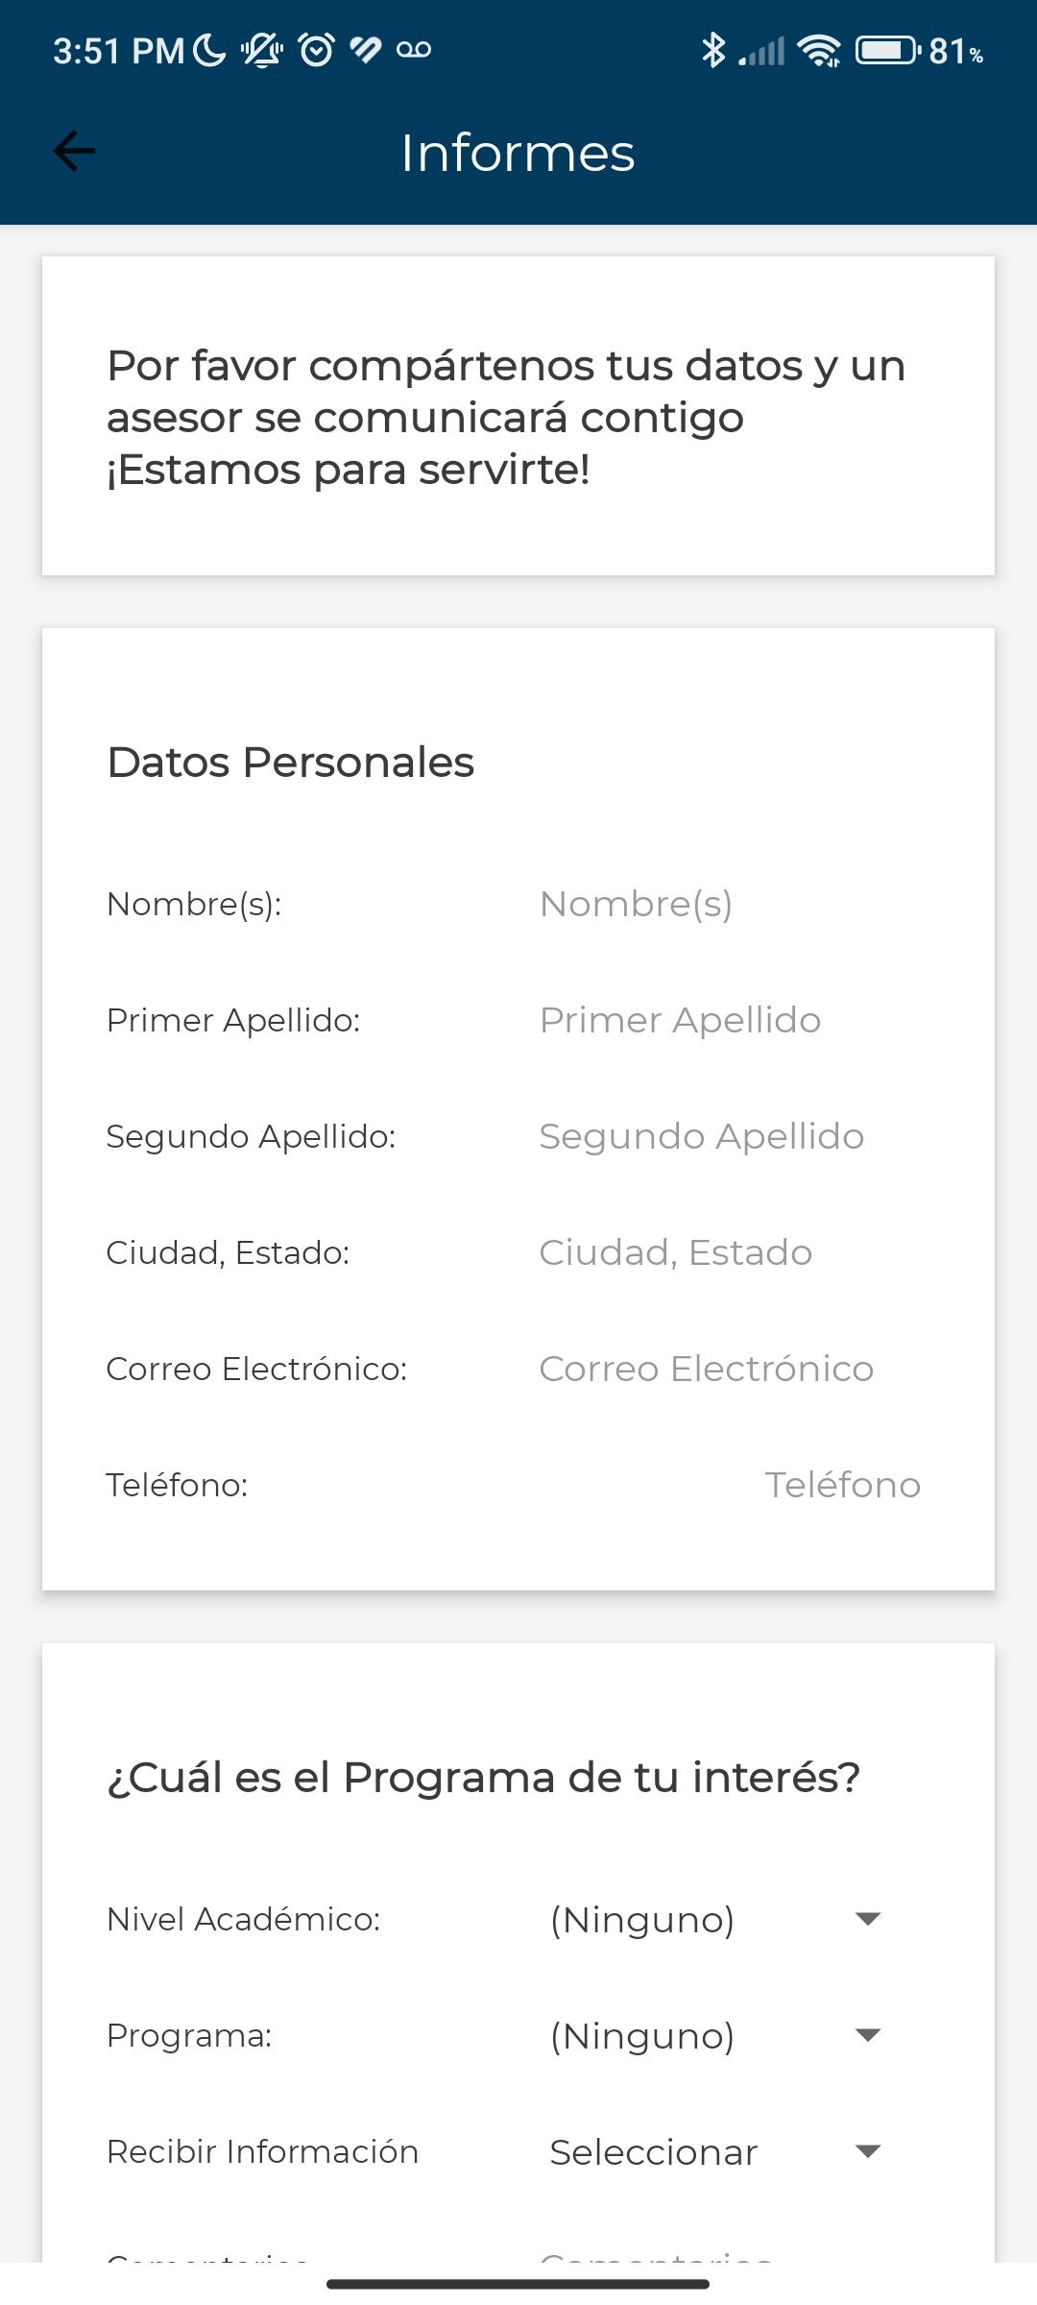
Task: Tap the cellular signal bars icon
Action: [x=761, y=51]
